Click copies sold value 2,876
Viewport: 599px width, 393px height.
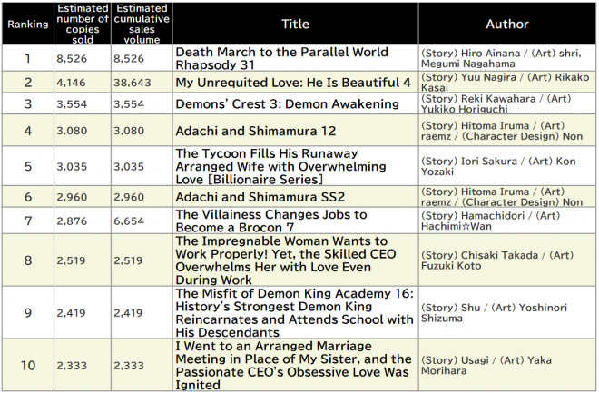click(x=72, y=221)
